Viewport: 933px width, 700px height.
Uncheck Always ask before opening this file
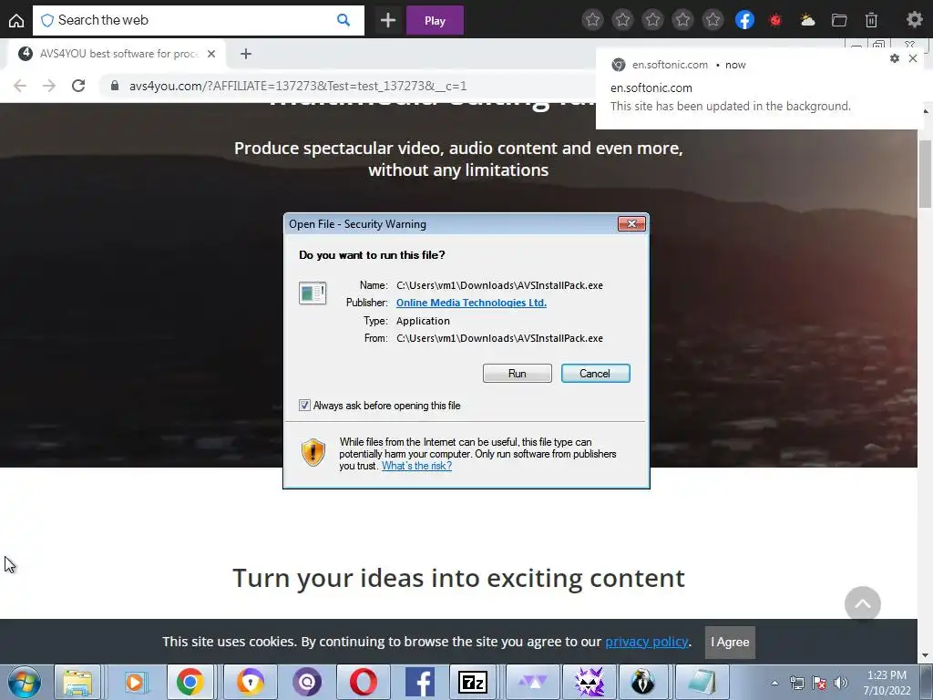click(304, 406)
